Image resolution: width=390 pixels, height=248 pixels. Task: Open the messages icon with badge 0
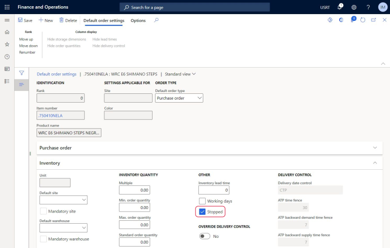(353, 19)
